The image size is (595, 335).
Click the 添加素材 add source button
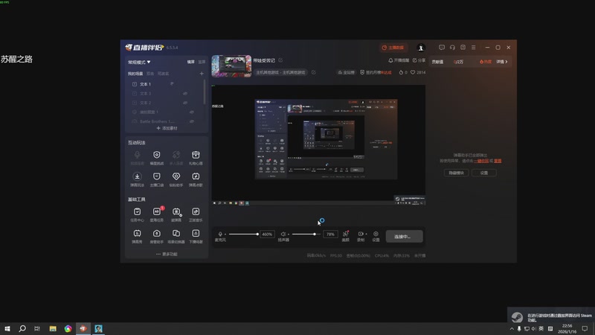[167, 128]
